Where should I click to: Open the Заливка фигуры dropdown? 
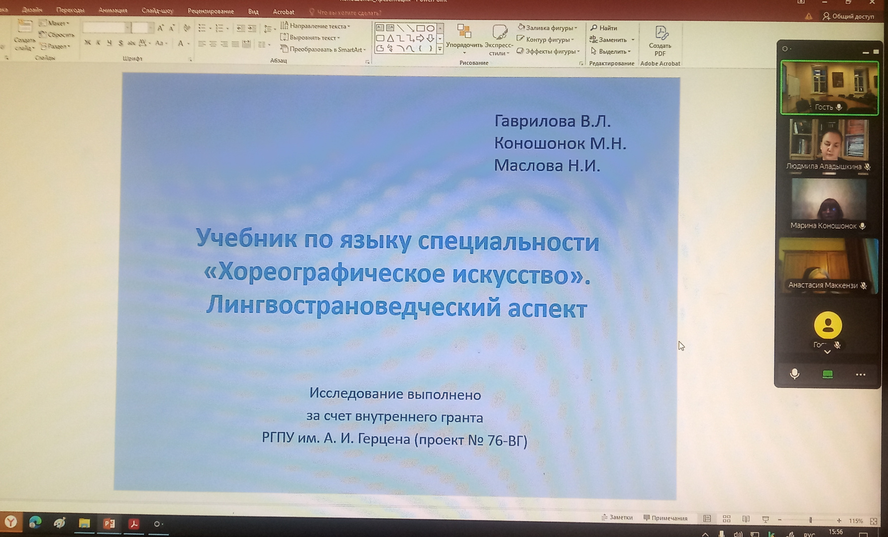tap(547, 28)
